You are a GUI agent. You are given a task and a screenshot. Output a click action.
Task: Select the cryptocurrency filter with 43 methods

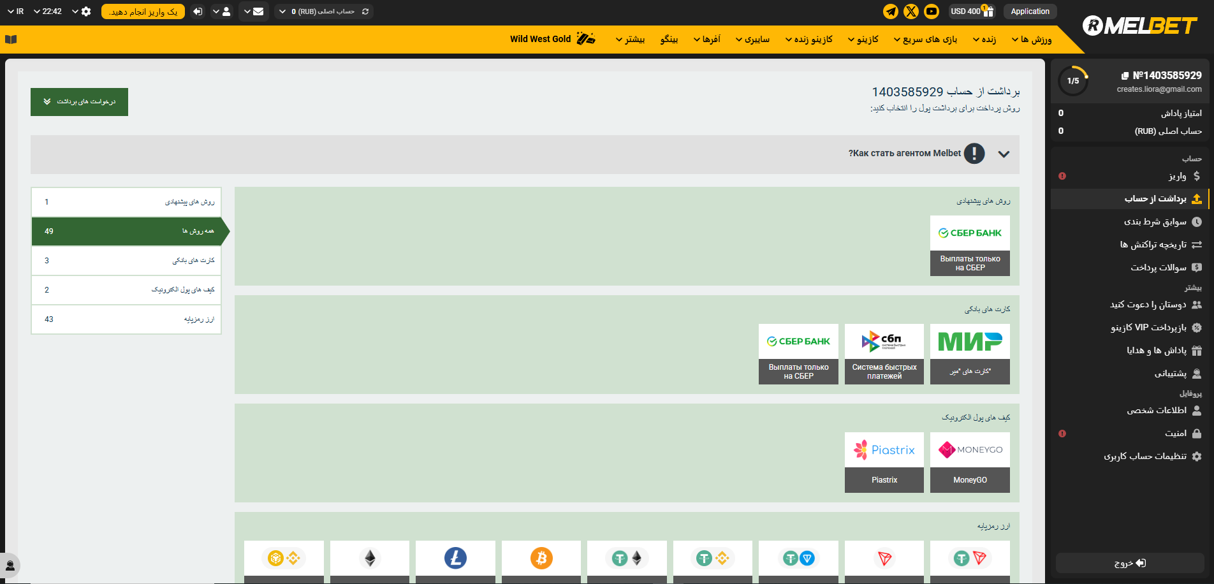[126, 319]
